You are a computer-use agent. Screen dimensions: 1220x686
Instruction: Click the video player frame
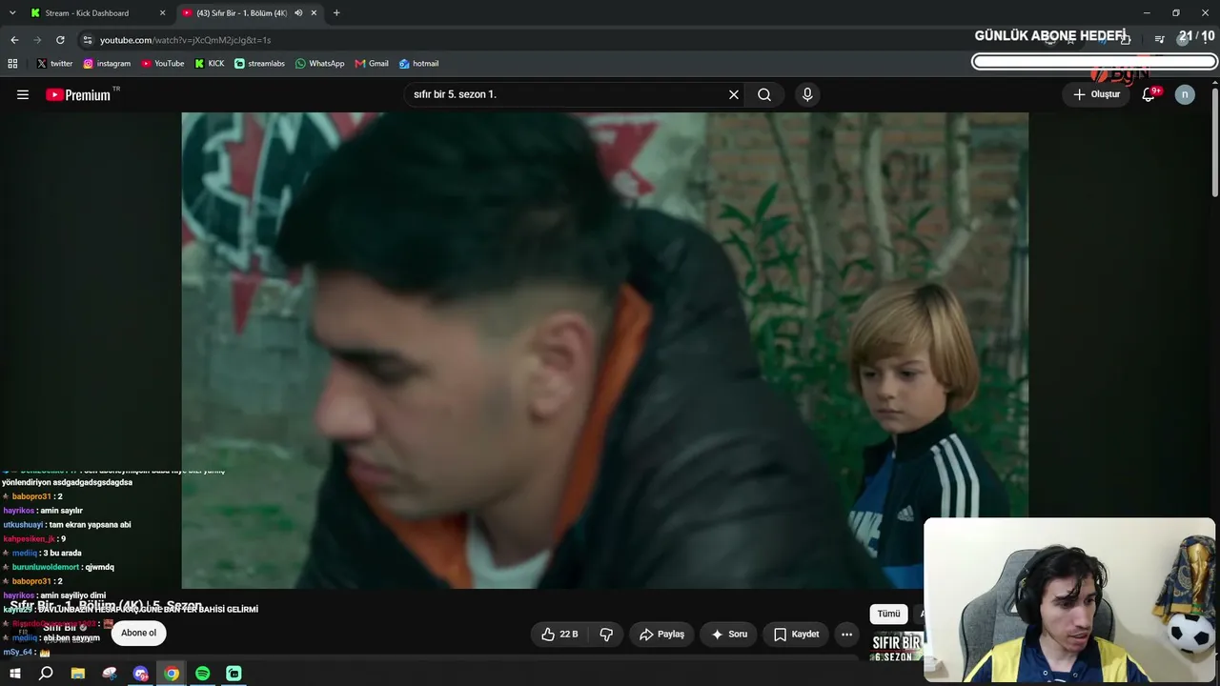click(604, 351)
